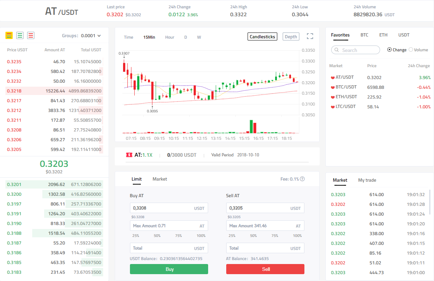Set buy amount to 75%
Screen dimensions: 434x281
pyautogui.click(x=178, y=236)
